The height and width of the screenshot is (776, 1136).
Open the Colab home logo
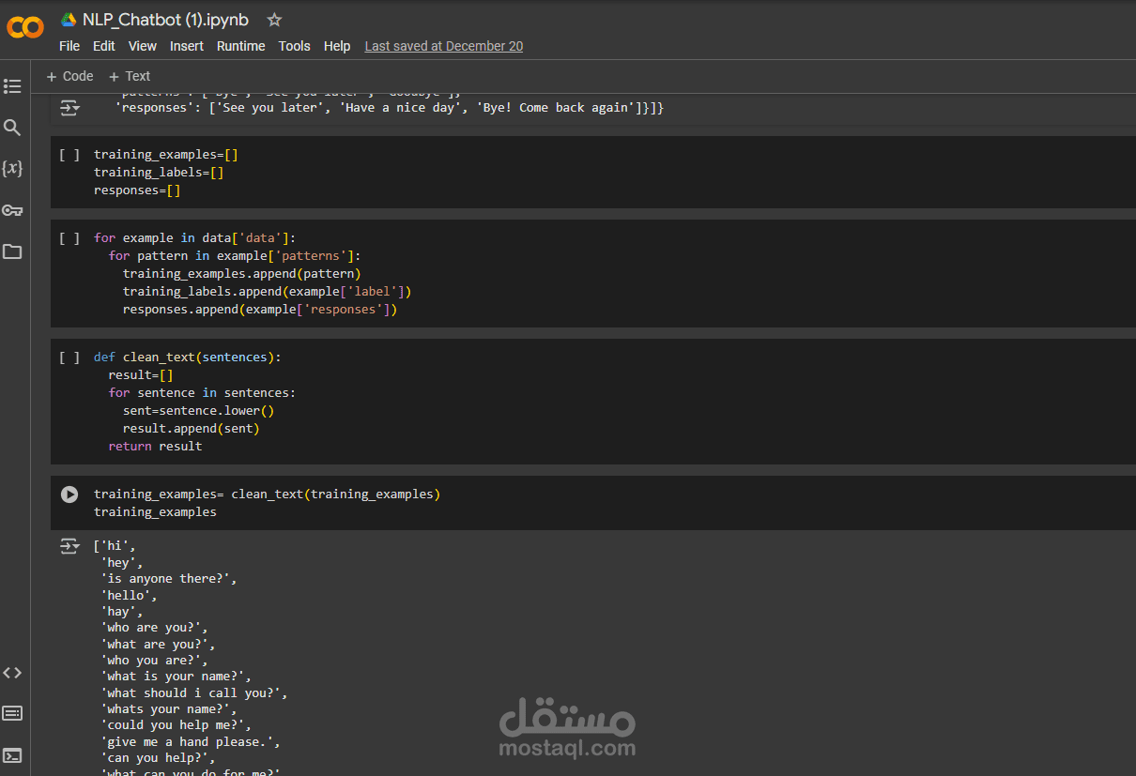pos(25,28)
